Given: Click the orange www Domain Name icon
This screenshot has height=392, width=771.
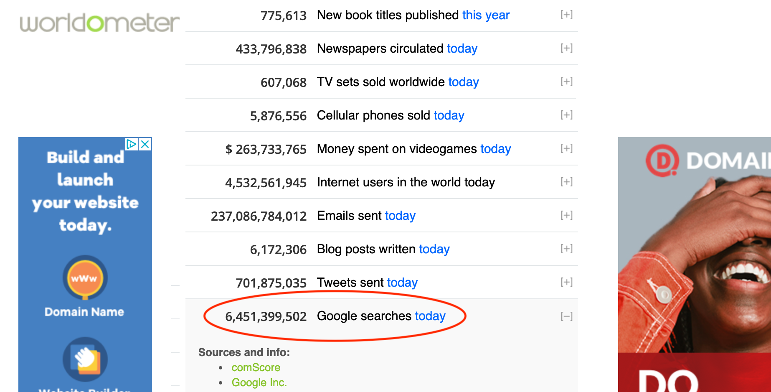Looking at the screenshot, I should click(x=85, y=278).
